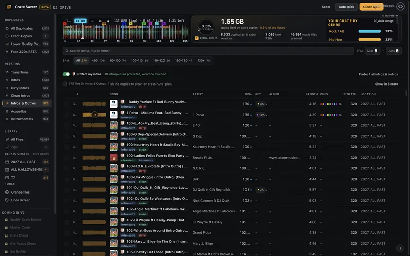The width and height of the screenshot is (410, 256).
Task: Click the locked Spotify Crate Builder item
Action: pyautogui.click(x=23, y=220)
